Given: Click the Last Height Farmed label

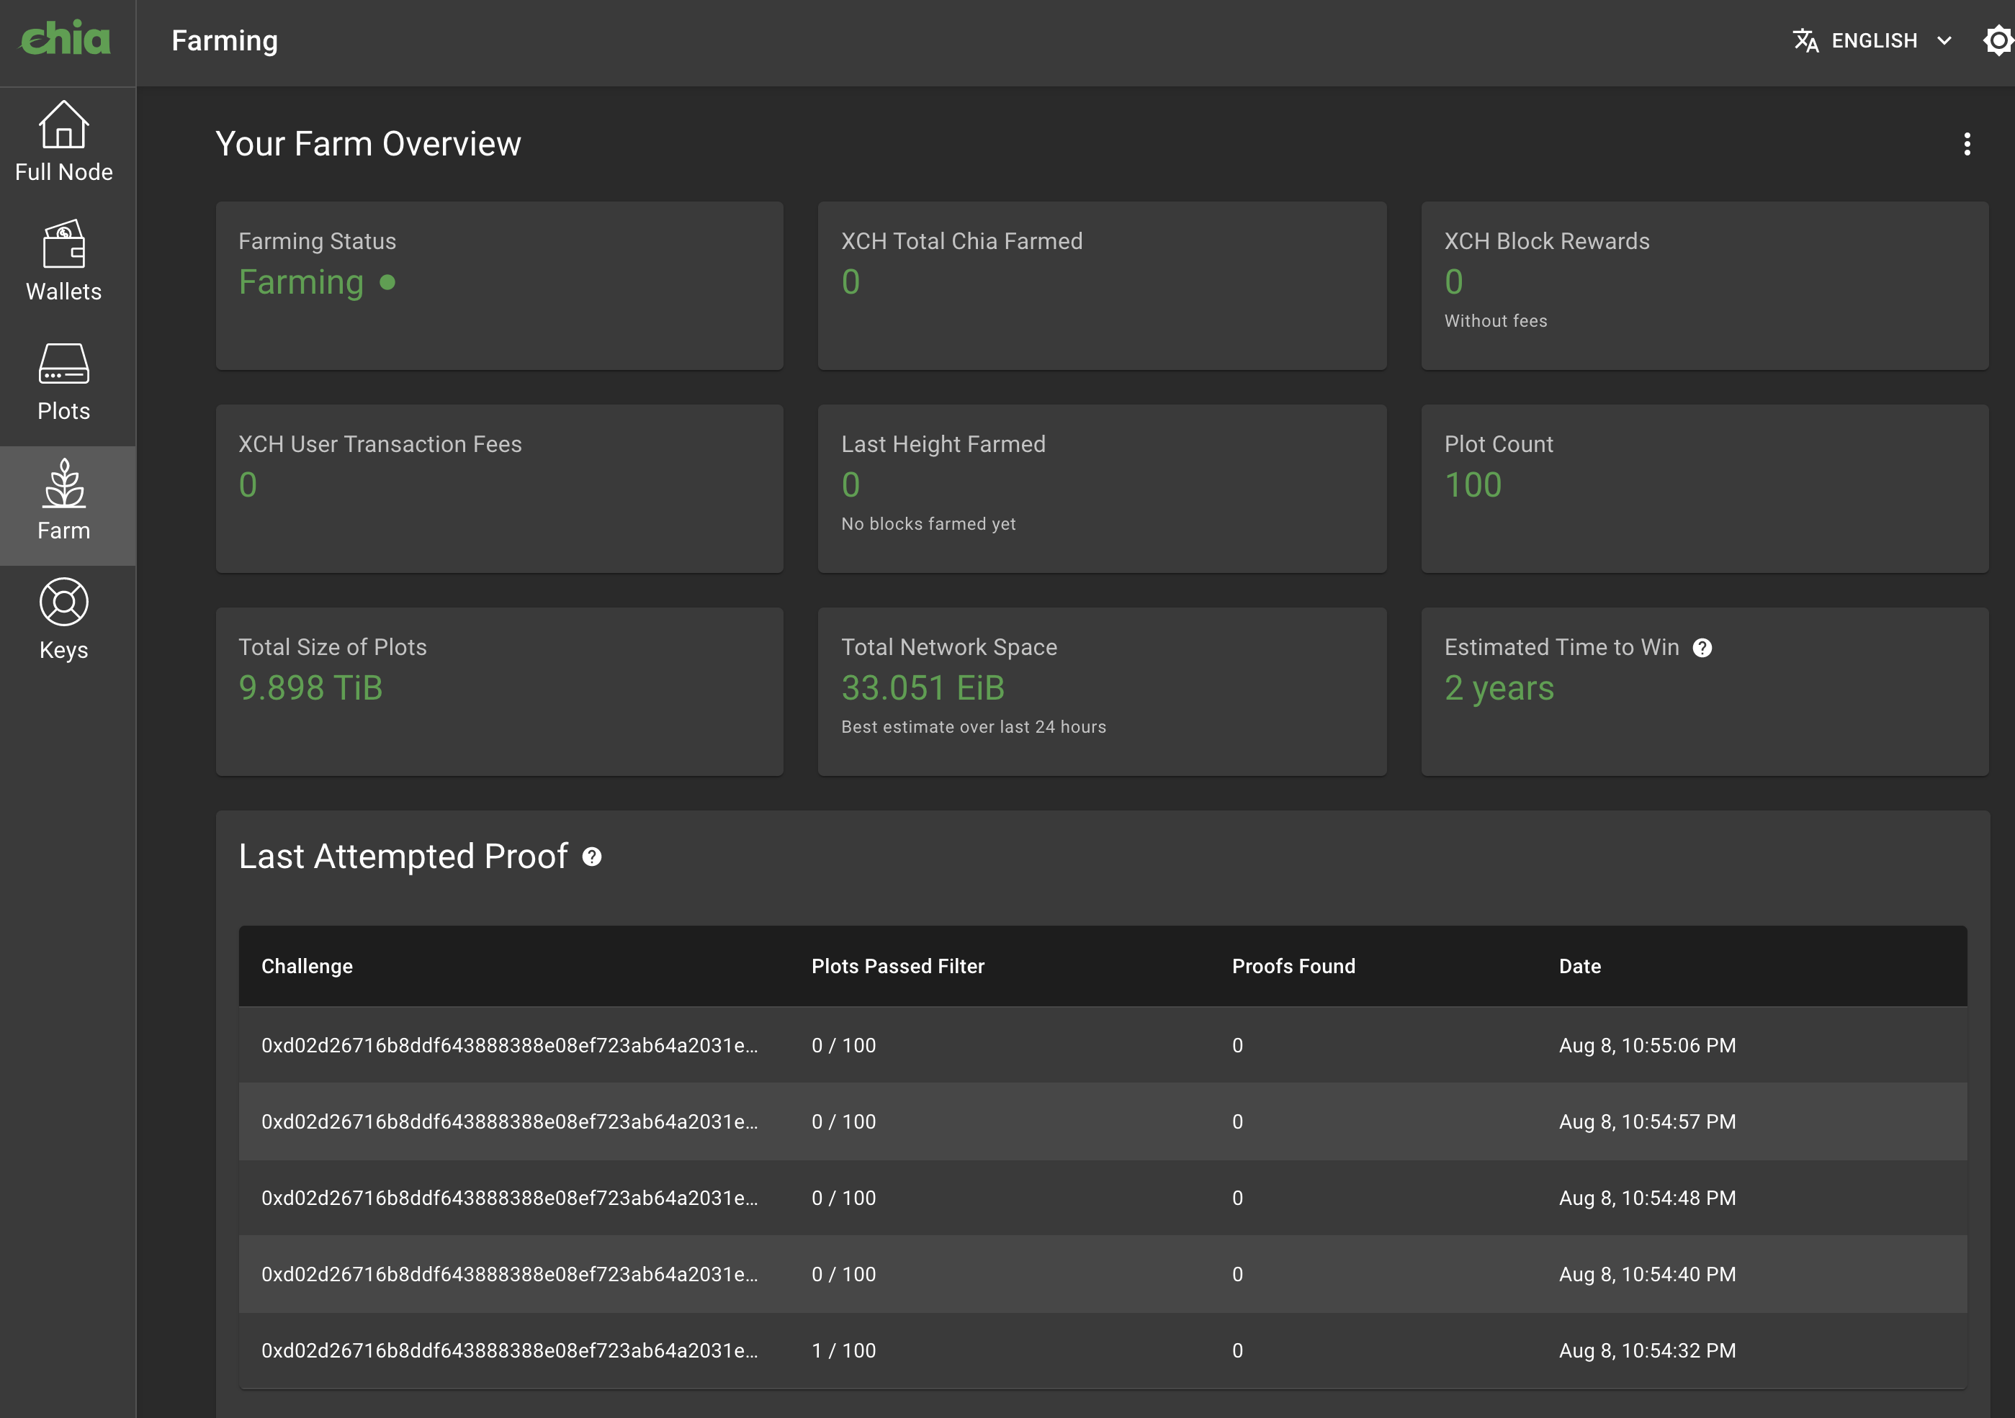Looking at the screenshot, I should tap(943, 445).
